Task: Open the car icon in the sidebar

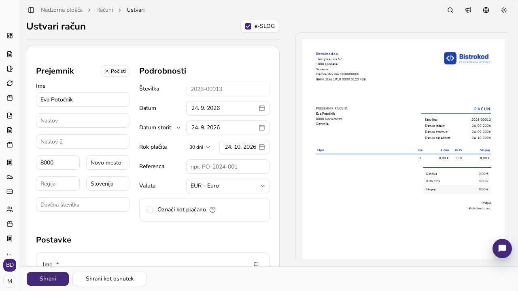Action: (10, 177)
